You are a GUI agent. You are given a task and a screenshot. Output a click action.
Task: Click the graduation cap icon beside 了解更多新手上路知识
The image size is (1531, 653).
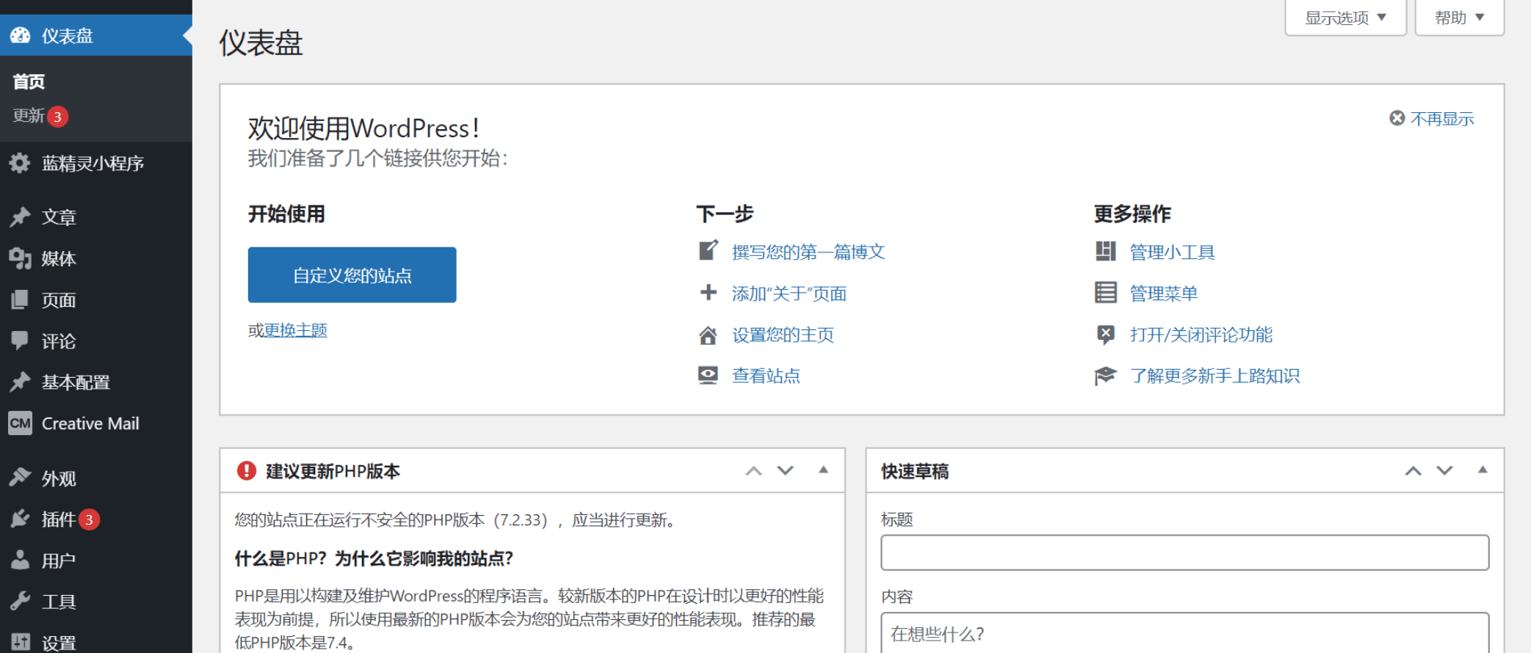coord(1105,376)
